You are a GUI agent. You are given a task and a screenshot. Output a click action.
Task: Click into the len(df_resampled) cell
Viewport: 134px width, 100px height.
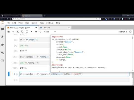[x=35, y=63]
